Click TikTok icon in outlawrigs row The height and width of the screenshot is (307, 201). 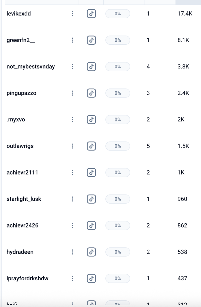click(x=91, y=146)
